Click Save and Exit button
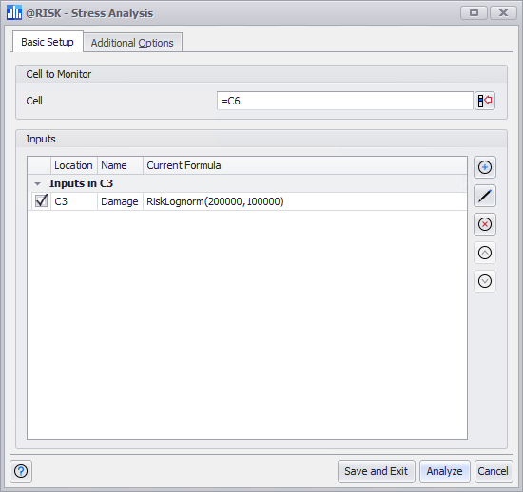 coord(377,471)
